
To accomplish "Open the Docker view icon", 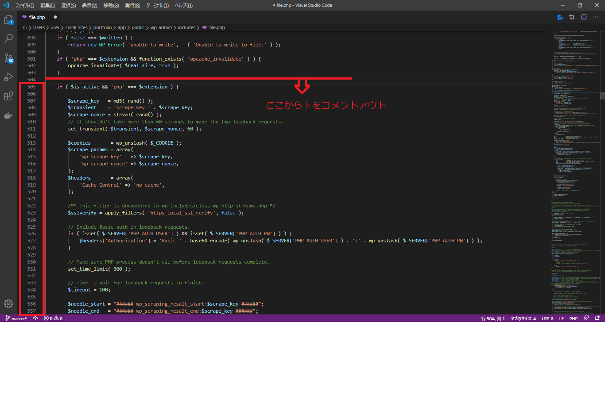I will pos(8,115).
